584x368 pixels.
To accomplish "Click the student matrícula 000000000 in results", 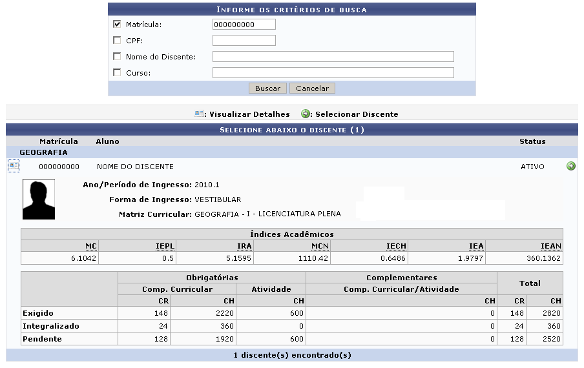I will click(59, 167).
